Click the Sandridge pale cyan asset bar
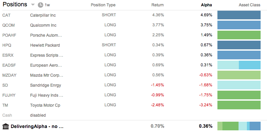Screen dimensions: 267x134 pyautogui.click(x=239, y=85)
